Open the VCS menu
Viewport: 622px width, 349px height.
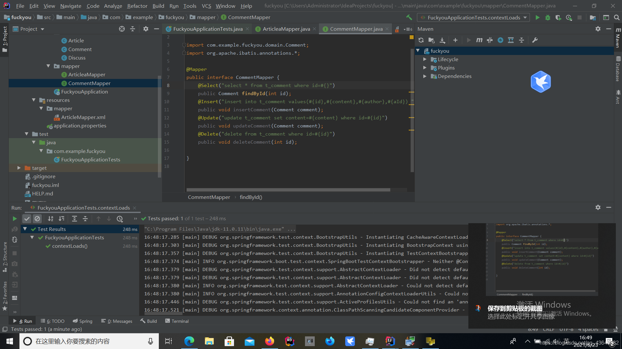[x=206, y=6]
